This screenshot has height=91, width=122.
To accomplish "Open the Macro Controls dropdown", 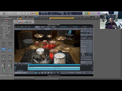I will click(72, 73).
